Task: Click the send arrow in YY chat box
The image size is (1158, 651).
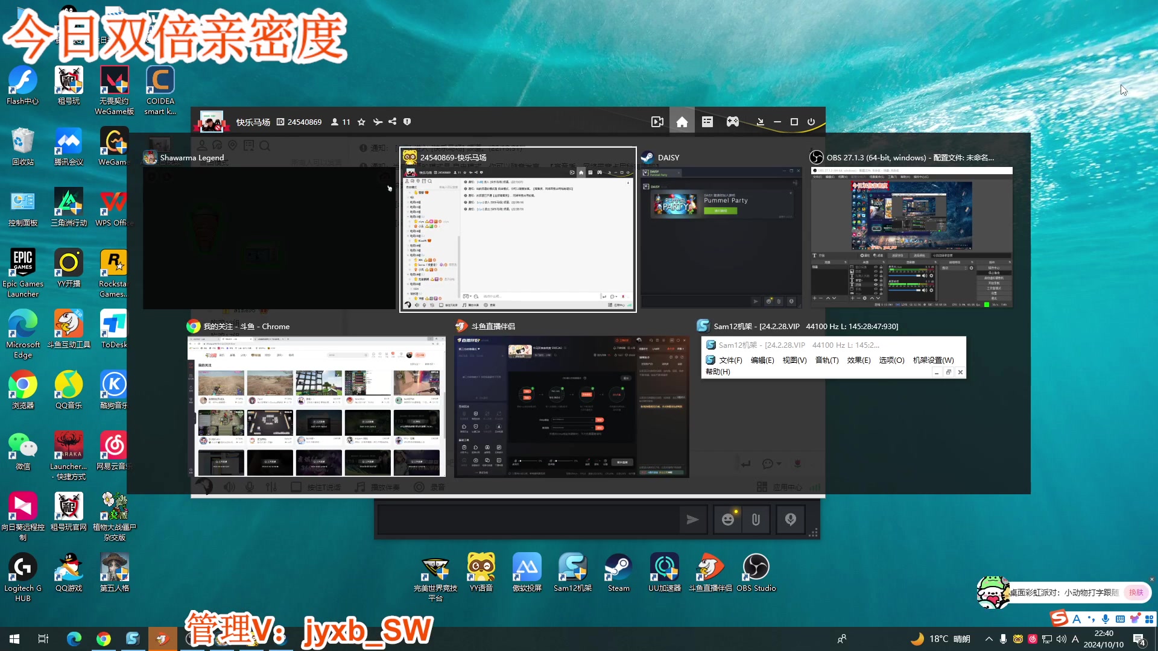Action: click(x=692, y=520)
